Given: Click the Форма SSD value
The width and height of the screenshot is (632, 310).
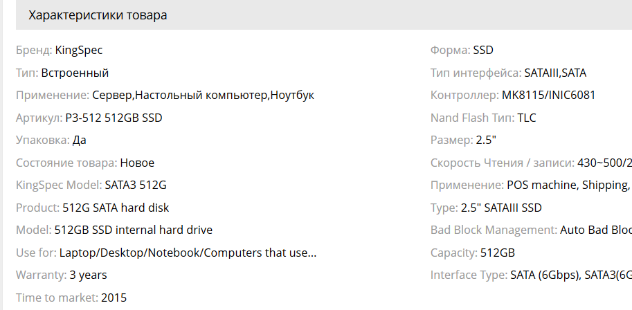Looking at the screenshot, I should (483, 50).
